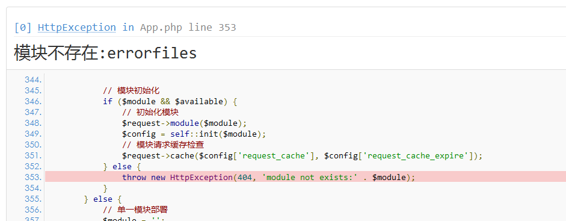
Task: Click line number 344
Action: (x=33, y=79)
